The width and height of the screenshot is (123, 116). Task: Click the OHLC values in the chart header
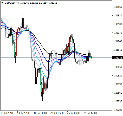38,3
